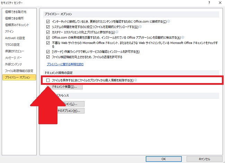Toggle periodic file download checkbox

(x=48, y=27)
